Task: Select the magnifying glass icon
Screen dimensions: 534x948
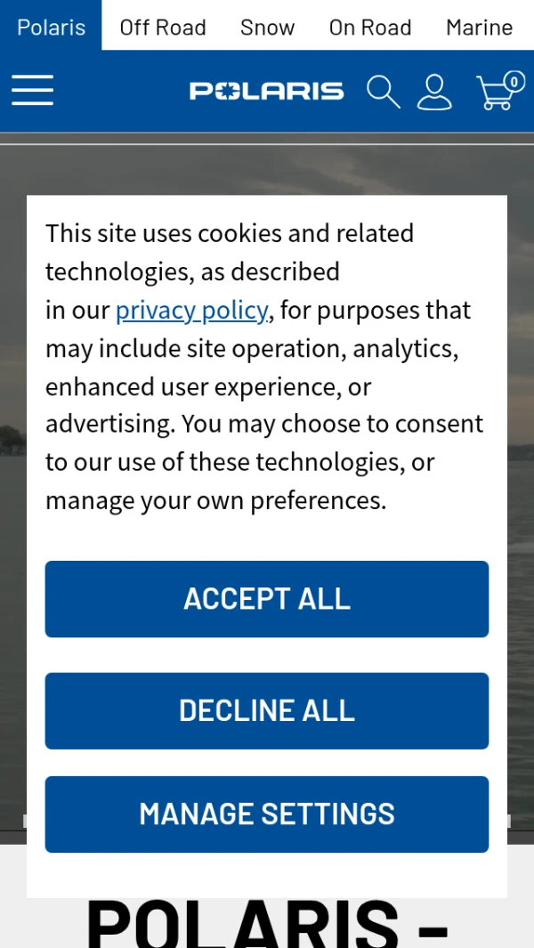Action: (383, 91)
